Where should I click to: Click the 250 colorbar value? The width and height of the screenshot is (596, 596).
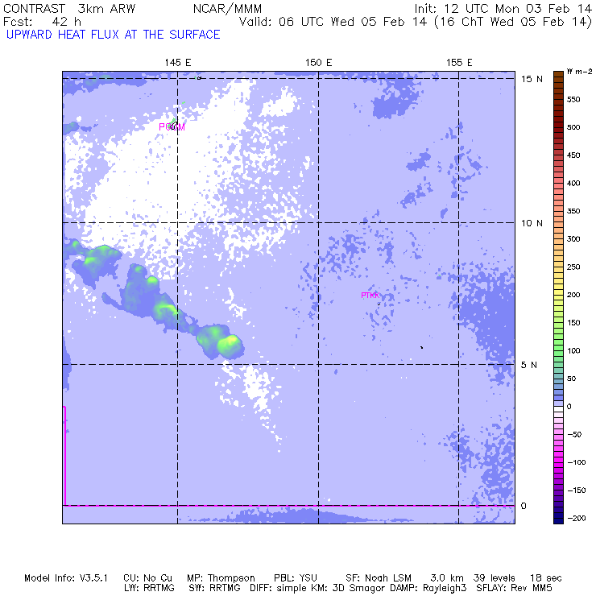click(573, 267)
